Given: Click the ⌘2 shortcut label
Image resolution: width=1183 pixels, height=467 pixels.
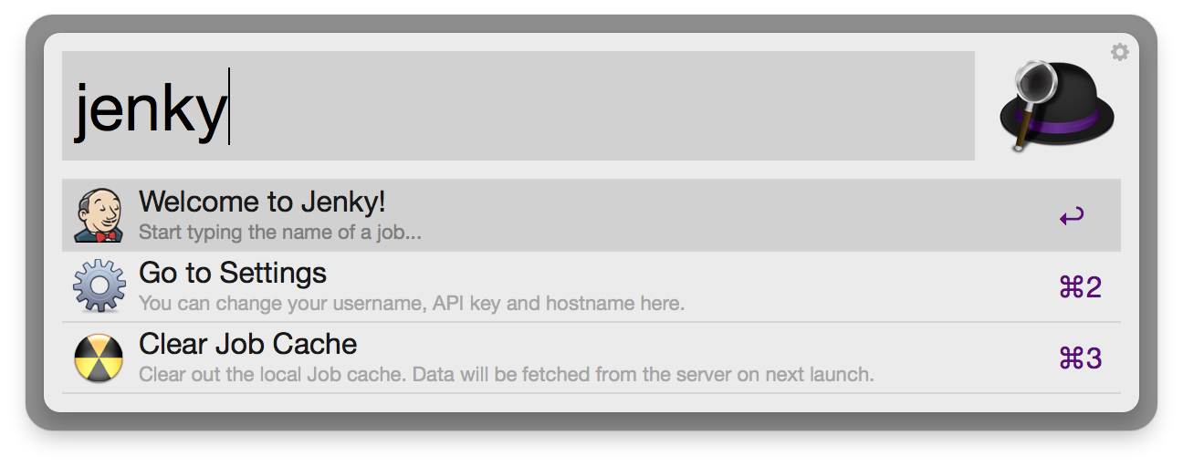Looking at the screenshot, I should click(x=1080, y=287).
